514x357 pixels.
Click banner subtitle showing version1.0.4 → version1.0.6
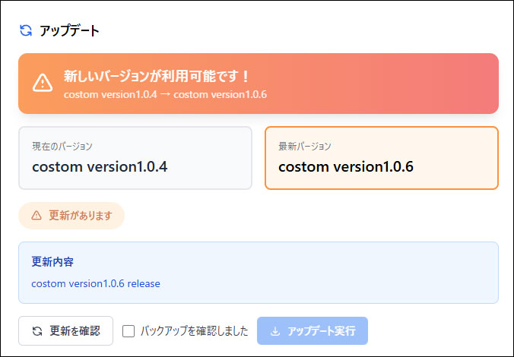pos(165,94)
